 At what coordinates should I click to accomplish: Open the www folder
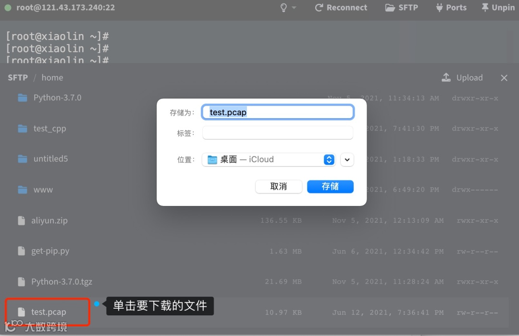tap(43, 190)
